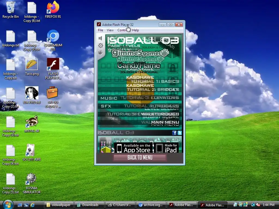Select the loldongs - Copy (5).txt file
The width and height of the screenshot is (279, 209).
pos(11,183)
